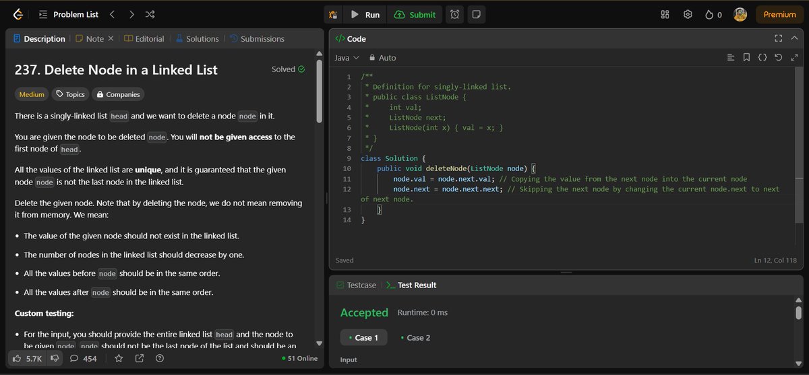Submit the solution
Image resolution: width=809 pixels, height=375 pixels.
coord(415,14)
